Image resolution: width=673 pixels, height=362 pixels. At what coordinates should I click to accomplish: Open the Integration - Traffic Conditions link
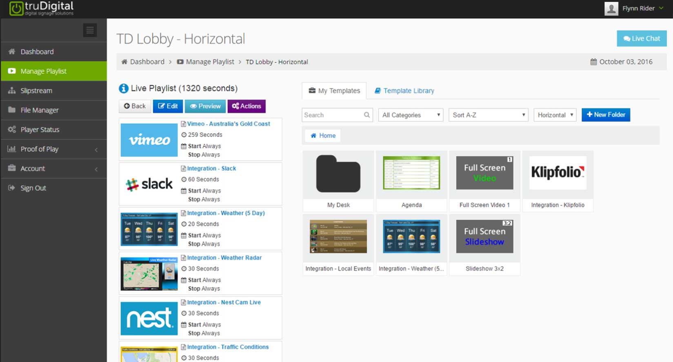coord(228,347)
